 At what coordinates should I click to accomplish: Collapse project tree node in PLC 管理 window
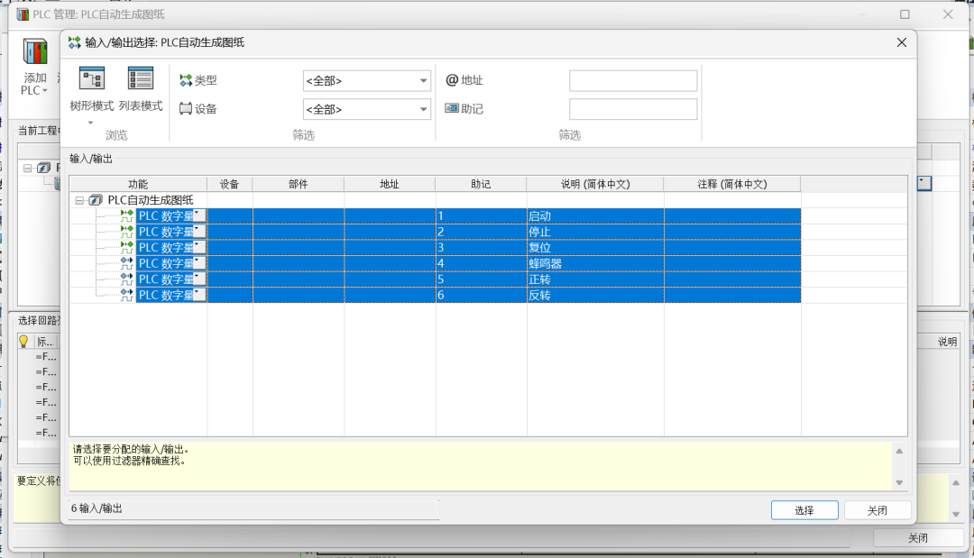[x=27, y=169]
